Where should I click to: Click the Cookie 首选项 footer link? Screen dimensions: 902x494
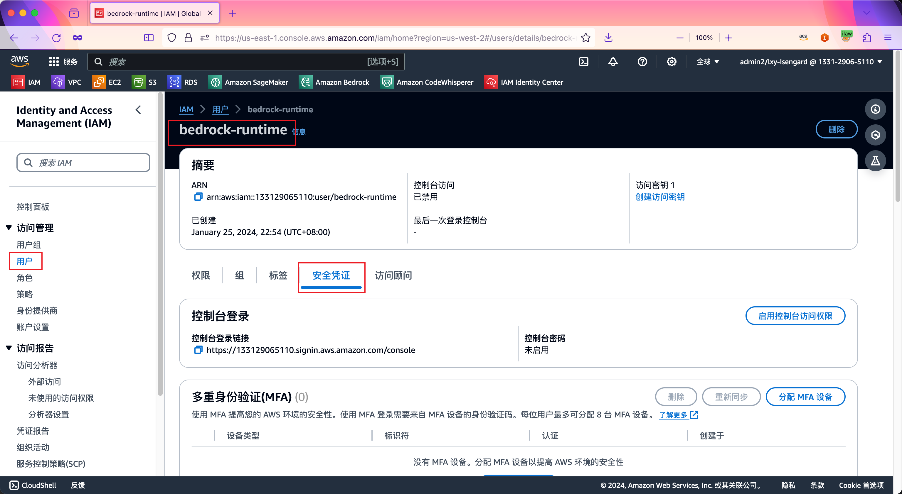coord(861,485)
